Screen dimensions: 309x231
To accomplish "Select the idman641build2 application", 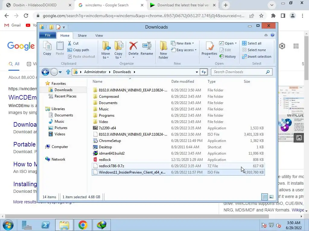I will tap(178, 153).
